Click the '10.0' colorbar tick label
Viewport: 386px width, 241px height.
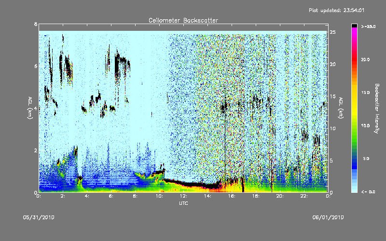[x=365, y=126]
